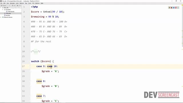The height and width of the screenshot is (103, 183).
Task: Expand External Libraries node
Action: 1,17
